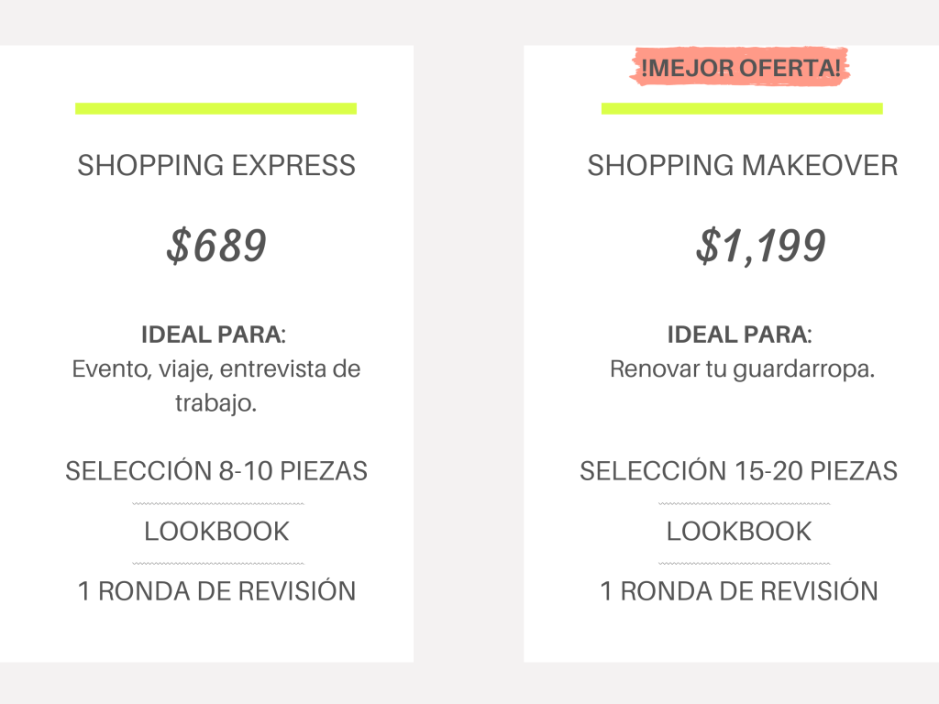This screenshot has width=939, height=704.
Task: Click LOOKBOOK in the Shopping Makeover card
Action: (739, 532)
